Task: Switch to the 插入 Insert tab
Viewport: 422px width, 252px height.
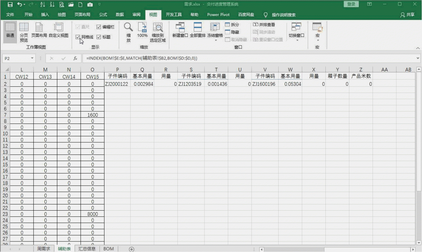Action: pos(45,15)
